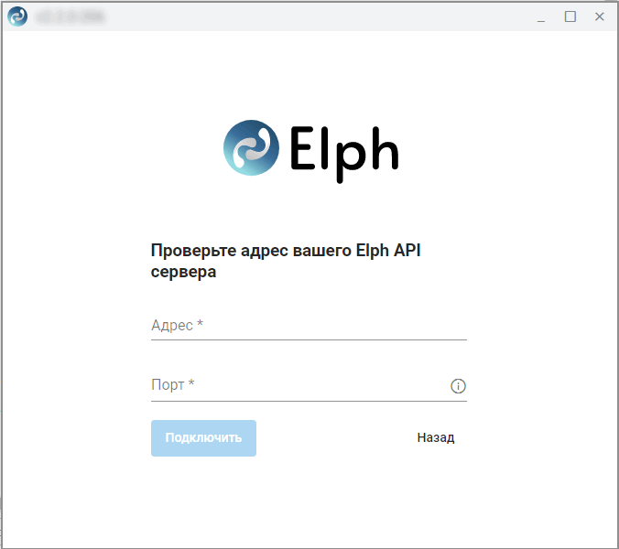Image resolution: width=619 pixels, height=549 pixels.
Task: Click the 'Порт *' placeholder label
Action: tap(172, 384)
